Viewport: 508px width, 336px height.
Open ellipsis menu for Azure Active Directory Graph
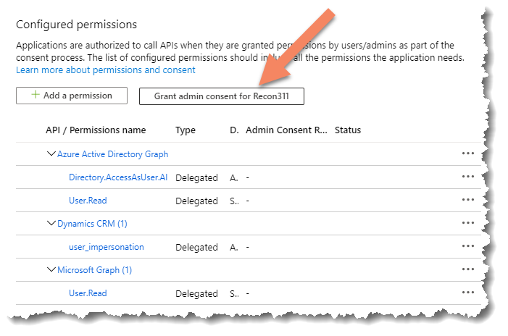(x=467, y=154)
